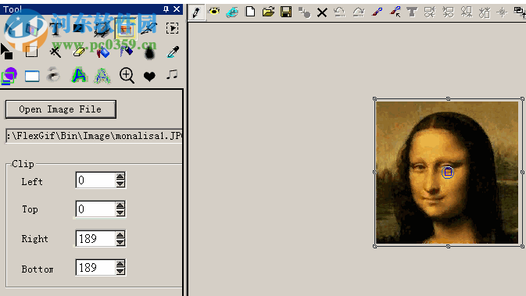Image resolution: width=526 pixels, height=296 pixels.
Task: Decrease the Bottom clip value
Action: pyautogui.click(x=120, y=271)
